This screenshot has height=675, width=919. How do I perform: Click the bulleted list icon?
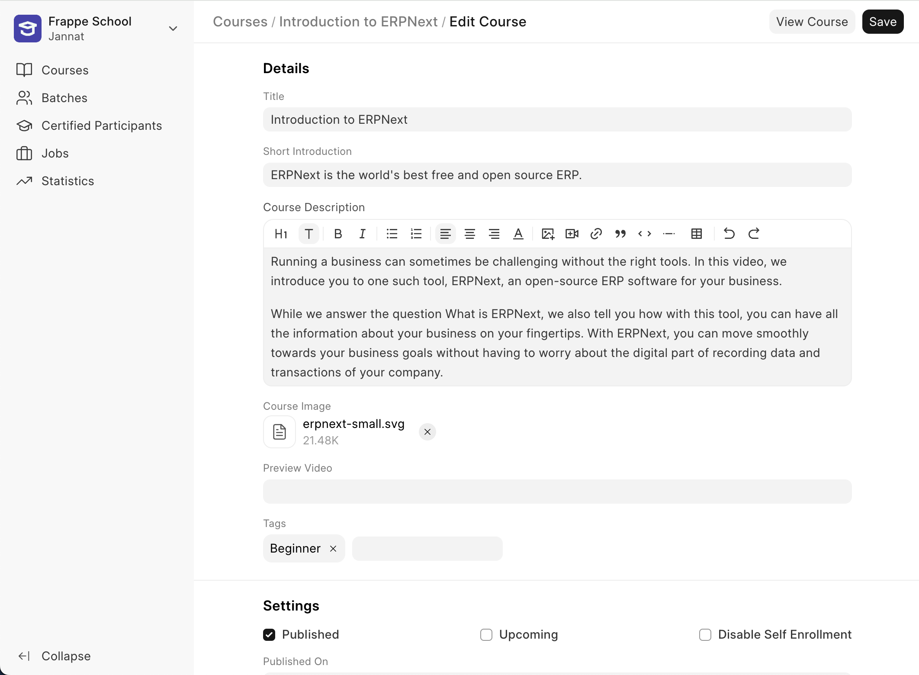392,233
